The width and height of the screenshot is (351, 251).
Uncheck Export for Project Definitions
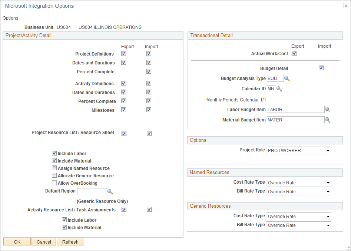123,53
